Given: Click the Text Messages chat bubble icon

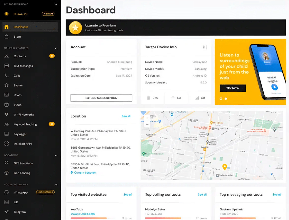Looking at the screenshot, I should click(x=6, y=66).
